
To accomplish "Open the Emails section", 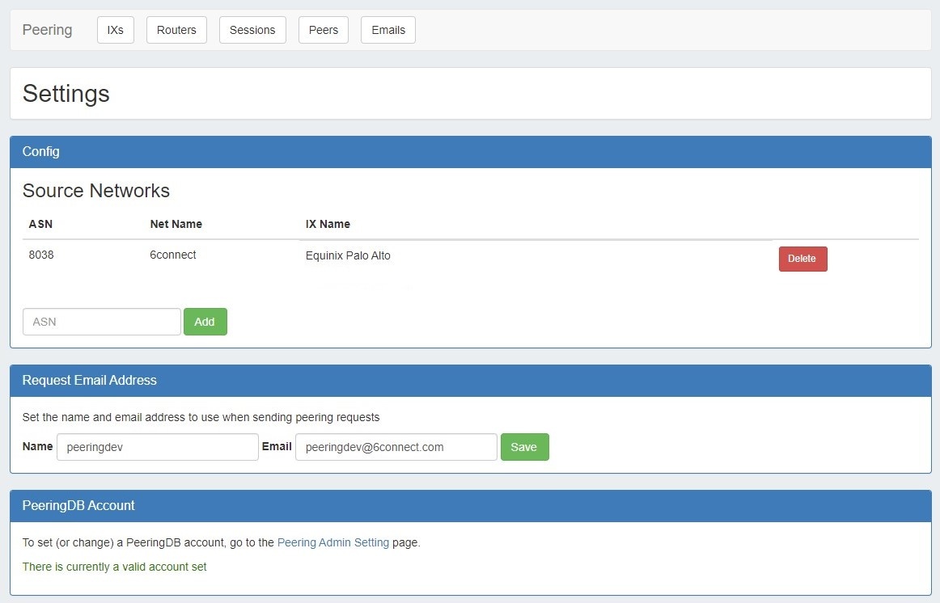I will pyautogui.click(x=388, y=30).
